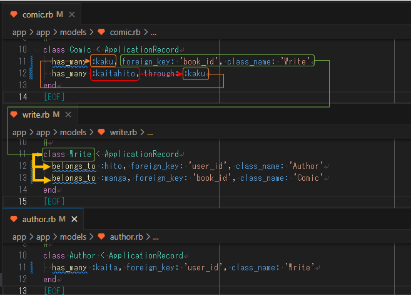Viewport: 411px width, 296px height.
Task: Click the Ruby icon in the author.rb breadcrumb
Action: click(101, 237)
